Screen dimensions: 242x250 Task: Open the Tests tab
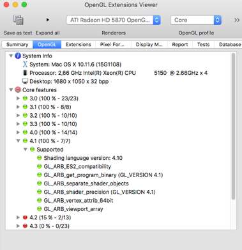pyautogui.click(x=203, y=44)
